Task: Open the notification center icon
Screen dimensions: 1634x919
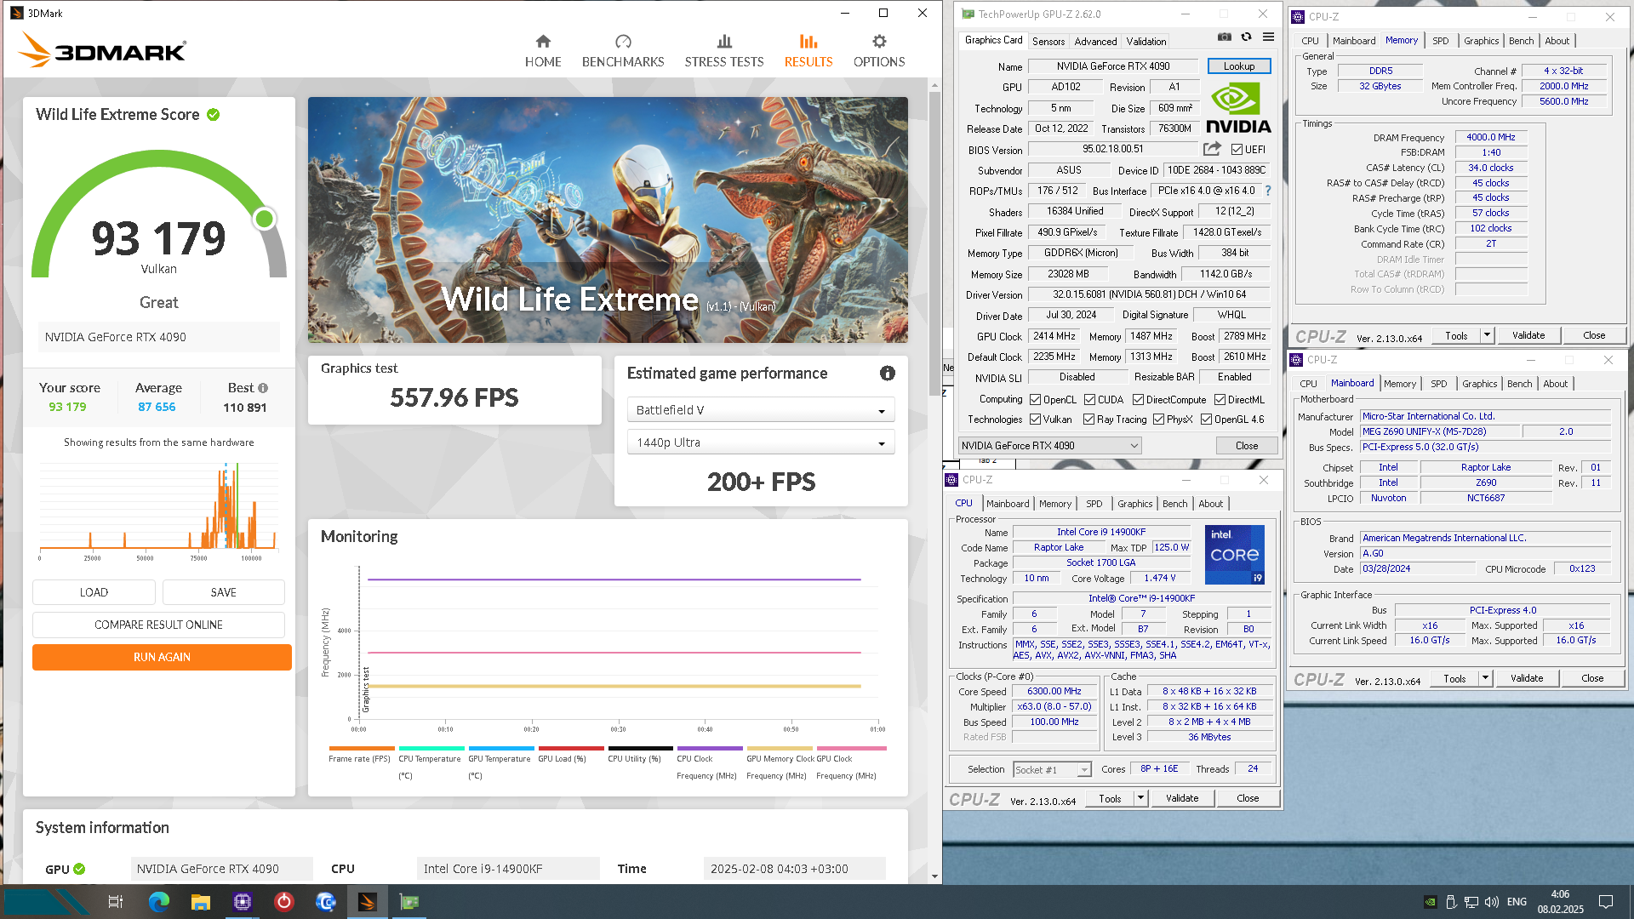Action: click(1606, 902)
